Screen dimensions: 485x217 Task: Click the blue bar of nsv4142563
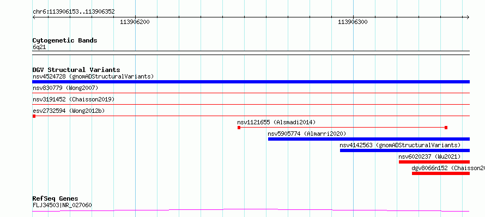tap(404, 150)
